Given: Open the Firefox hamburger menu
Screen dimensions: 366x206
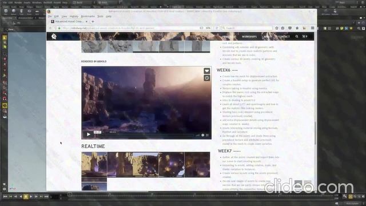Looking at the screenshot, I should point(313,28).
